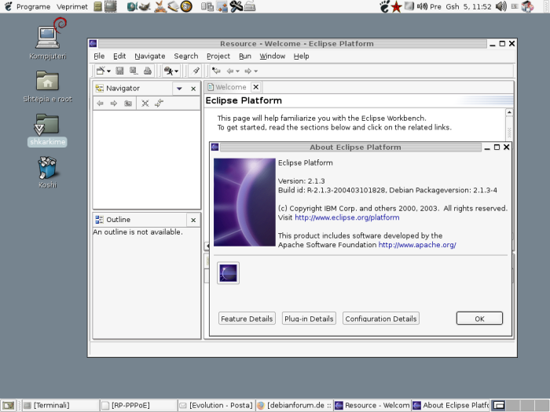Viewport: 550px width, 412px height.
Task: Click the Plug-in Details button
Action: coord(309,319)
